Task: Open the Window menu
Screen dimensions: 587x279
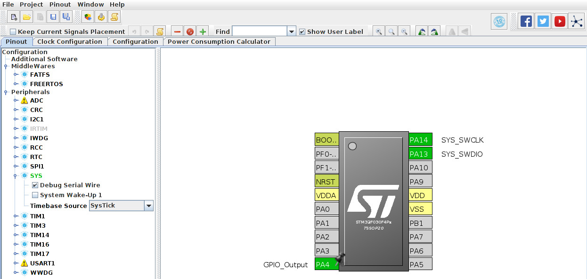Action: click(x=90, y=4)
